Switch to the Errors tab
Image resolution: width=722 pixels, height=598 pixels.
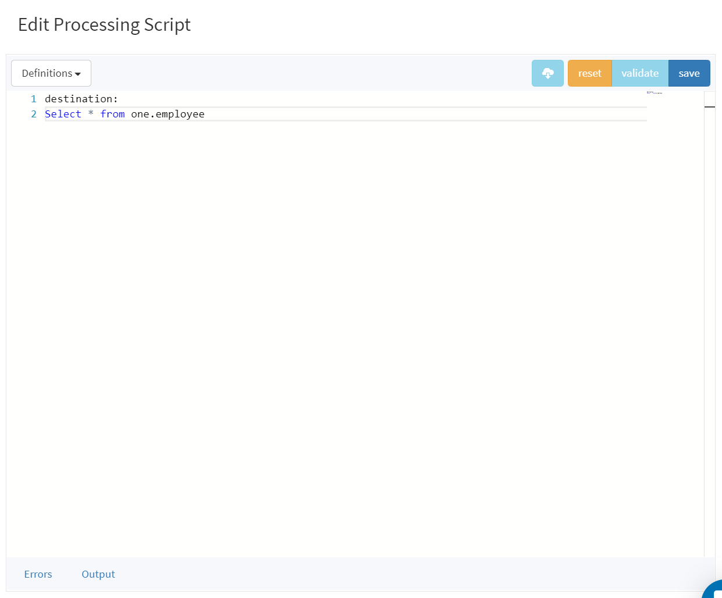(x=38, y=574)
